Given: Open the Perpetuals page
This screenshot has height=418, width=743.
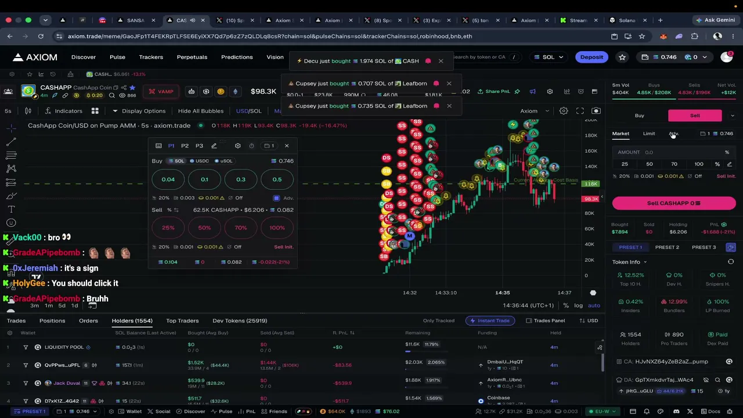Looking at the screenshot, I should (192, 57).
